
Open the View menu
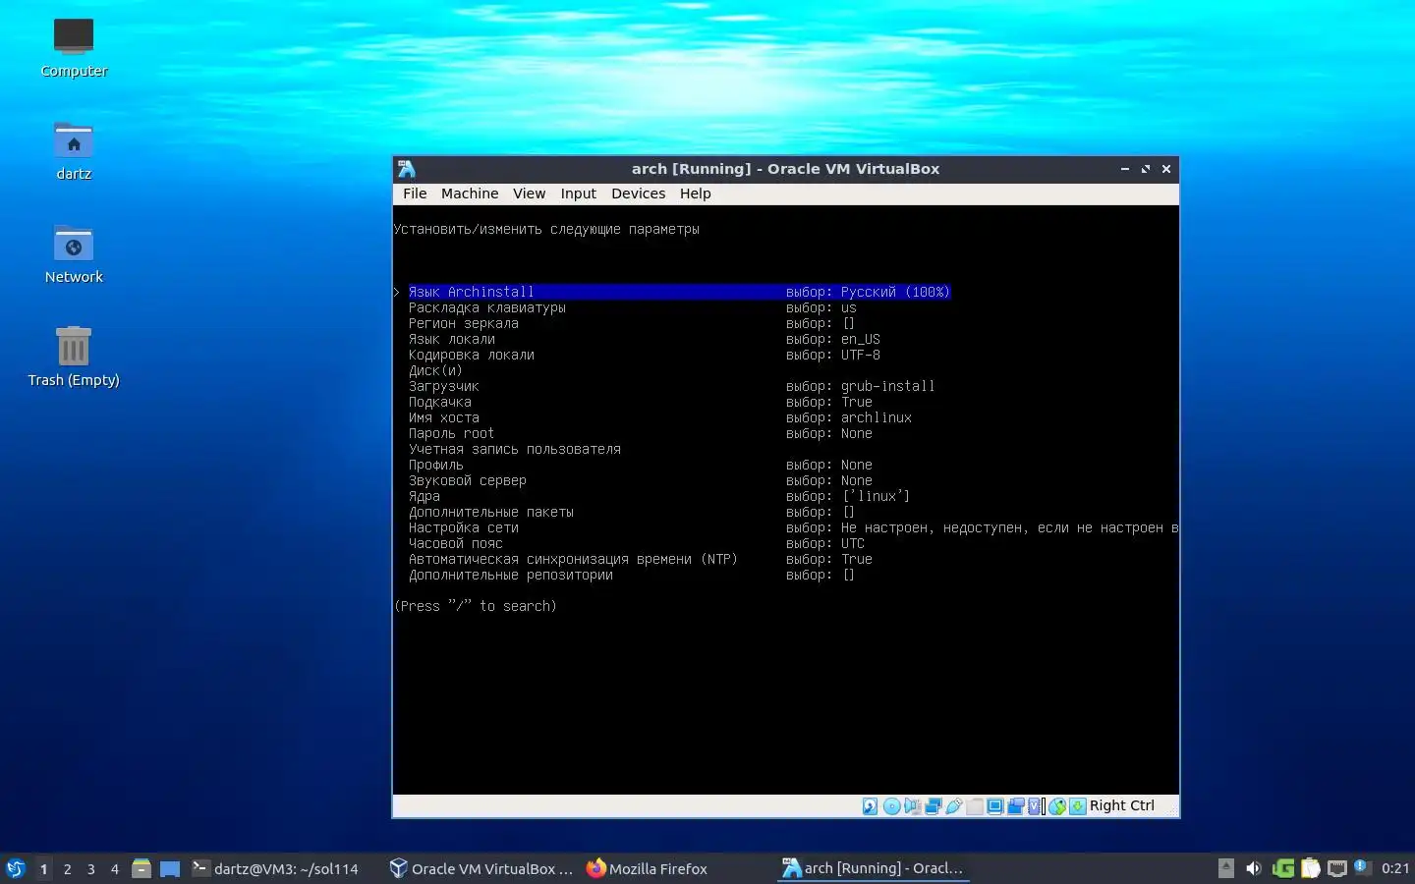pos(529,193)
